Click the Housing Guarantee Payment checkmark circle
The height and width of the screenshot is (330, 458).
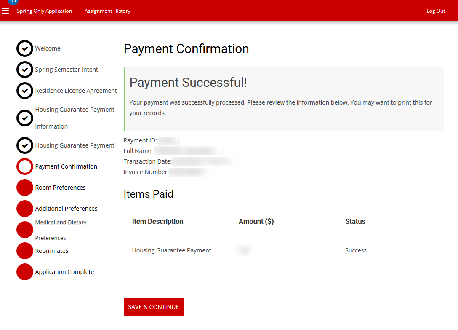click(25, 145)
